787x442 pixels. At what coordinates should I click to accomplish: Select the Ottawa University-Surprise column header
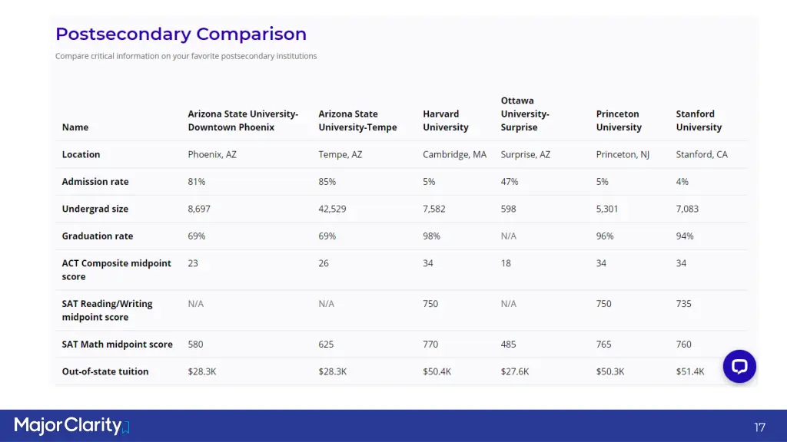525,114
